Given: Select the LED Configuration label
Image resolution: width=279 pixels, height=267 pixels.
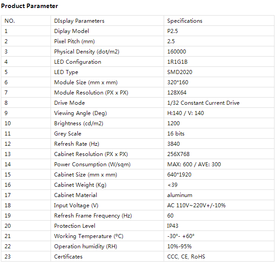Looking at the screenshot, I should click(x=77, y=62).
